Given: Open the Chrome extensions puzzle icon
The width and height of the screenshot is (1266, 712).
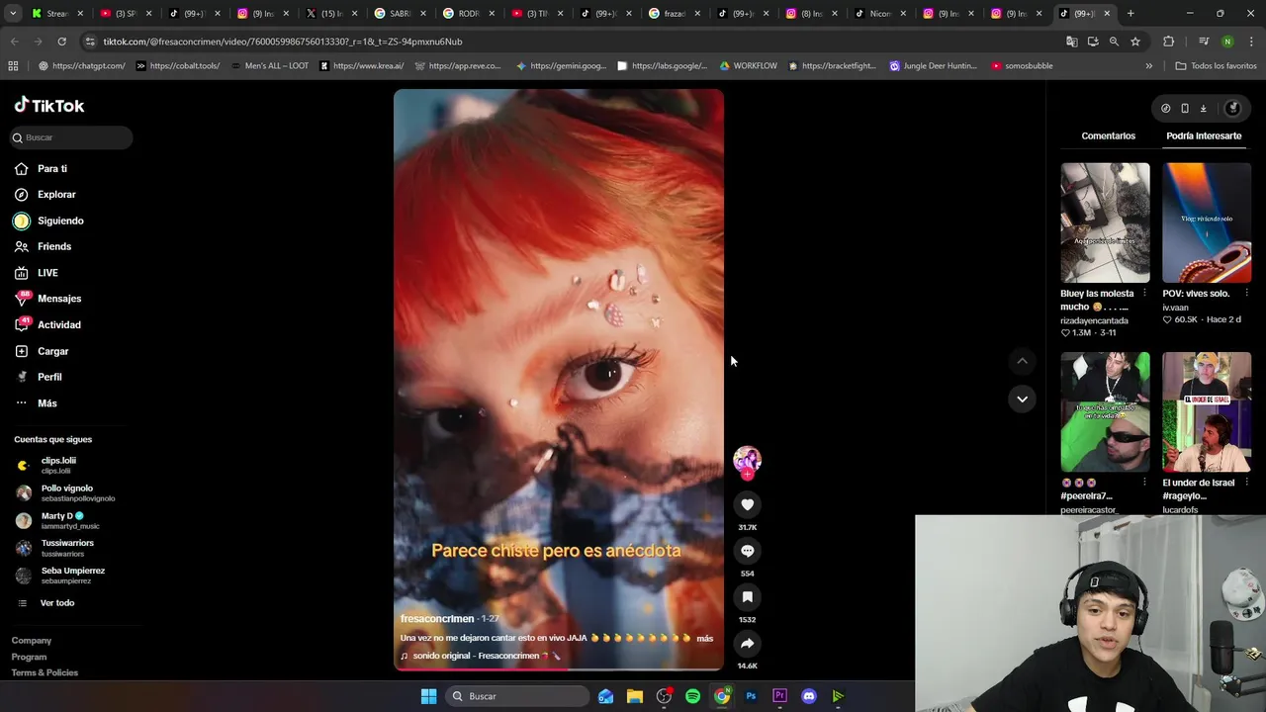Looking at the screenshot, I should (x=1168, y=42).
